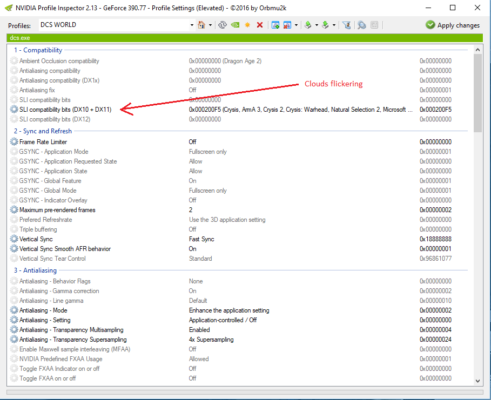This screenshot has height=400, width=491.
Task: Click the gear icon next to Antialiasing - Setting
Action: pos(14,320)
